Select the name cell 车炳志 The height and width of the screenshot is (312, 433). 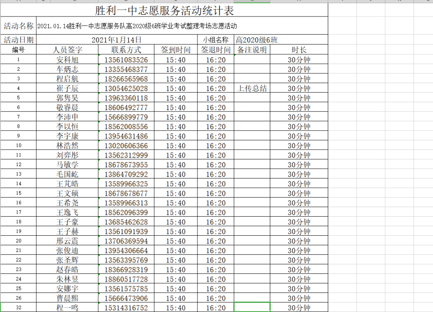click(x=68, y=69)
